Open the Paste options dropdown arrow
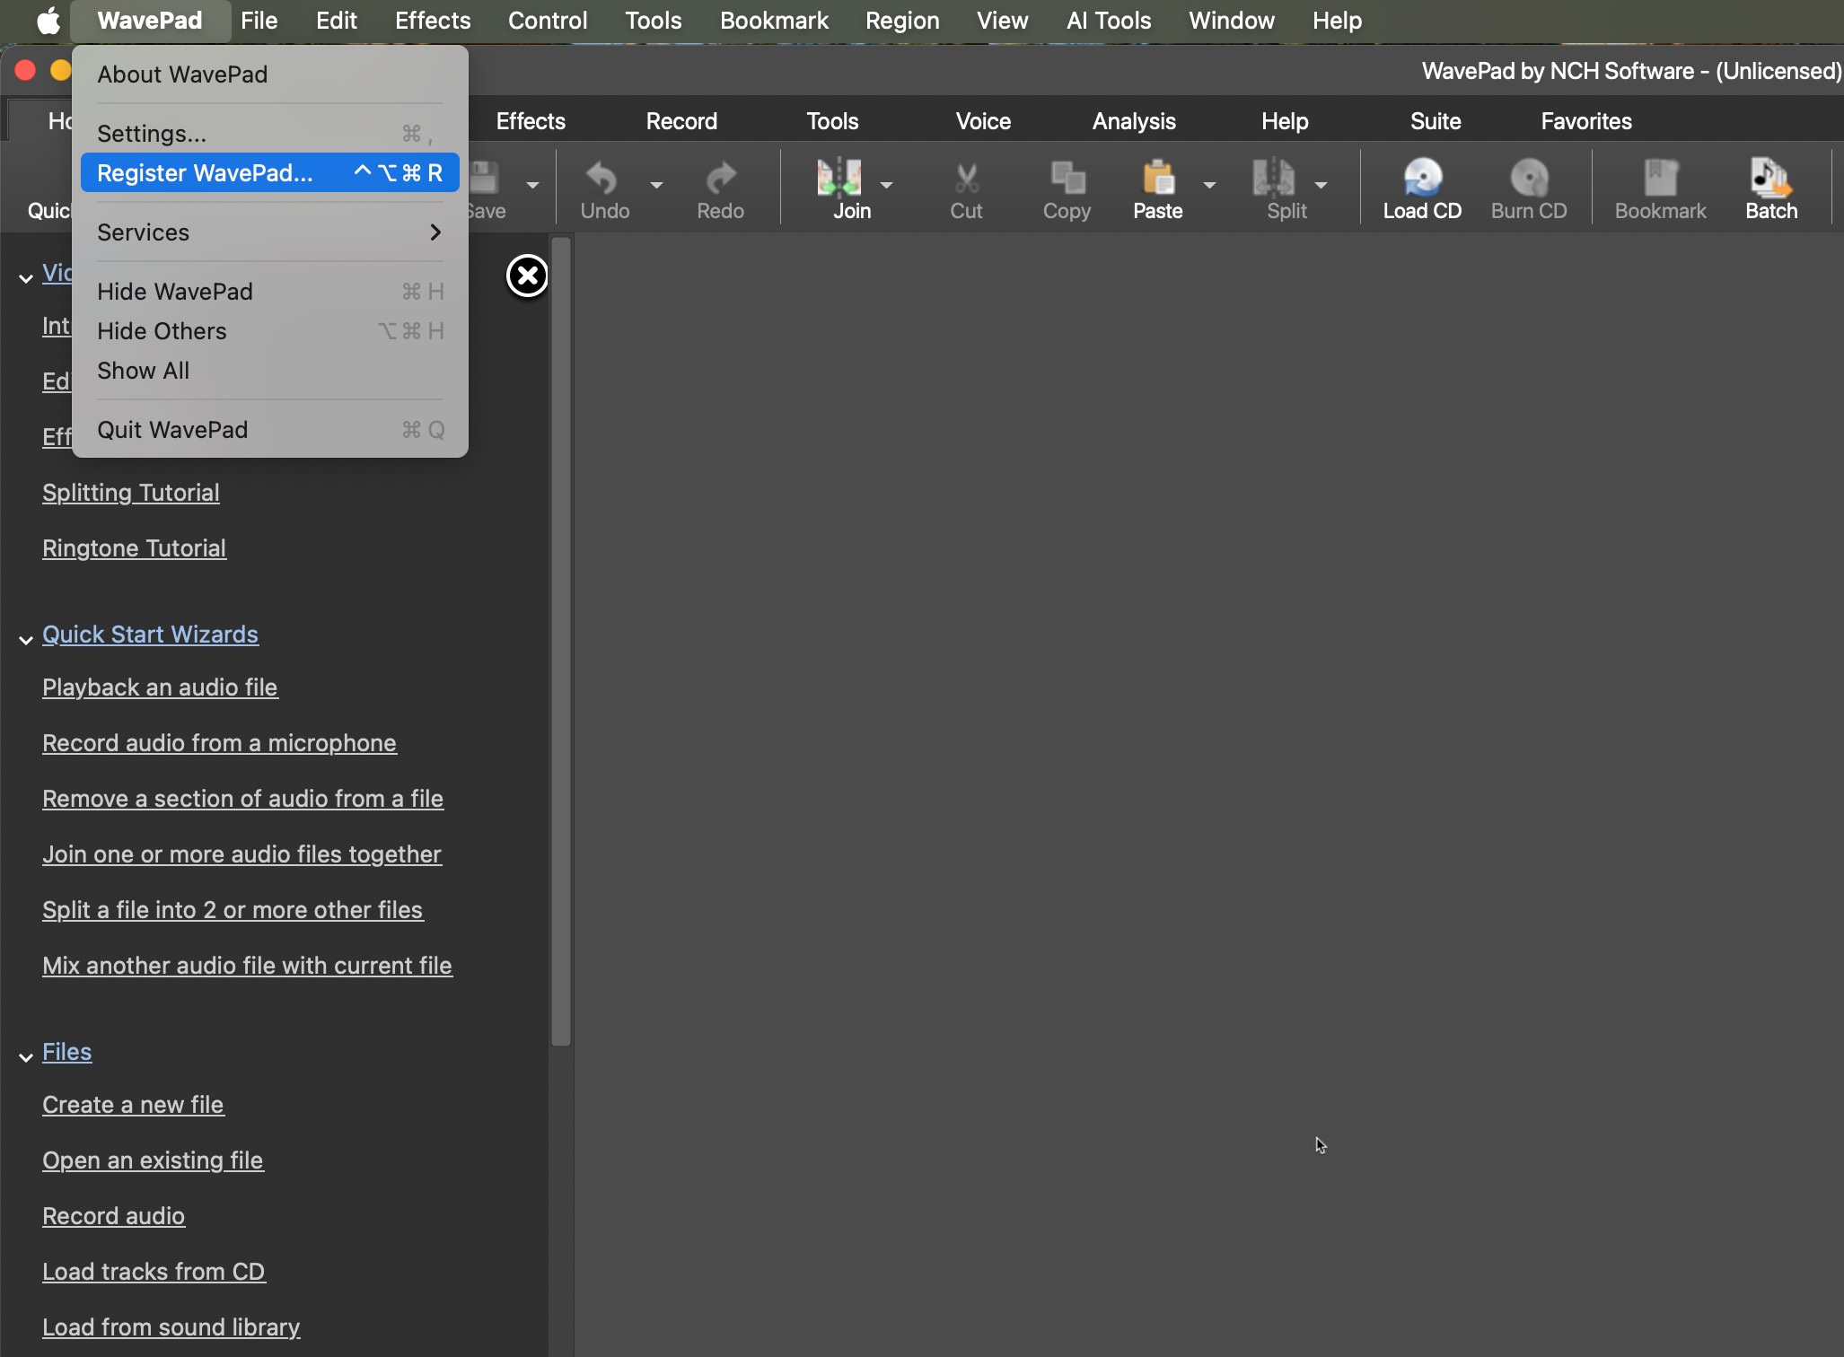This screenshot has height=1357, width=1844. pos(1209,185)
